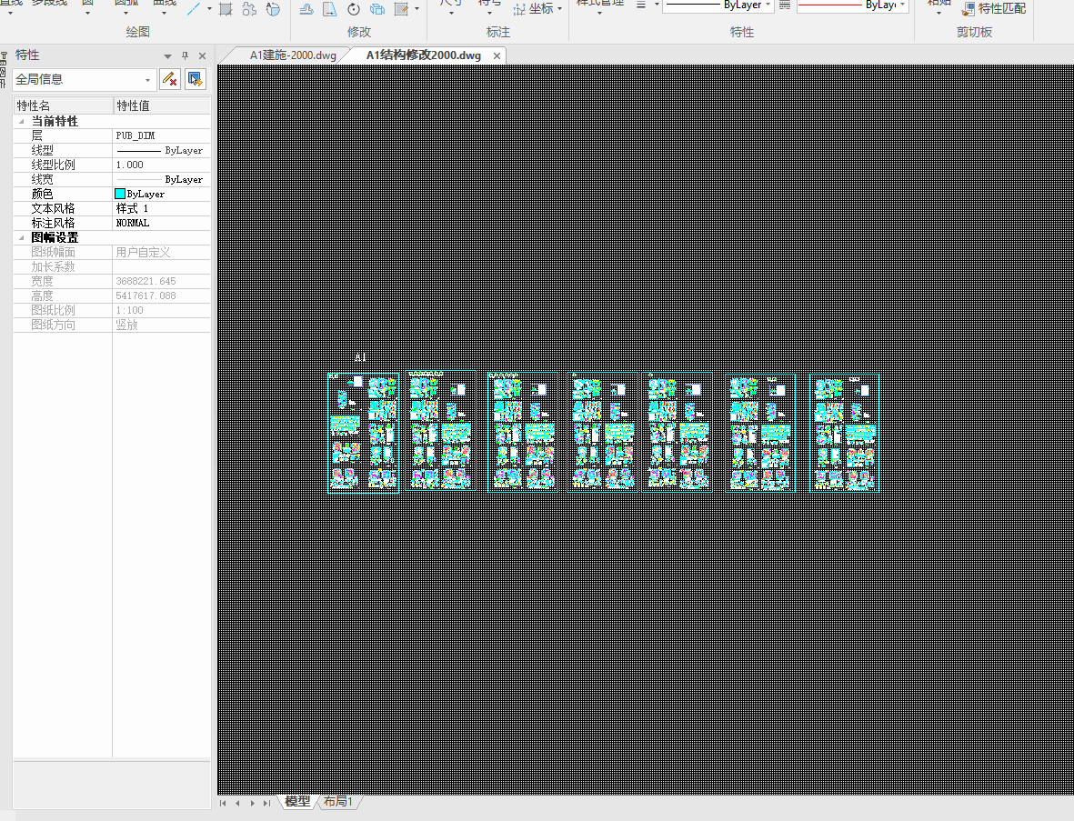Click the 线宽 ByLayer value field
The image size is (1074, 821).
162,179
